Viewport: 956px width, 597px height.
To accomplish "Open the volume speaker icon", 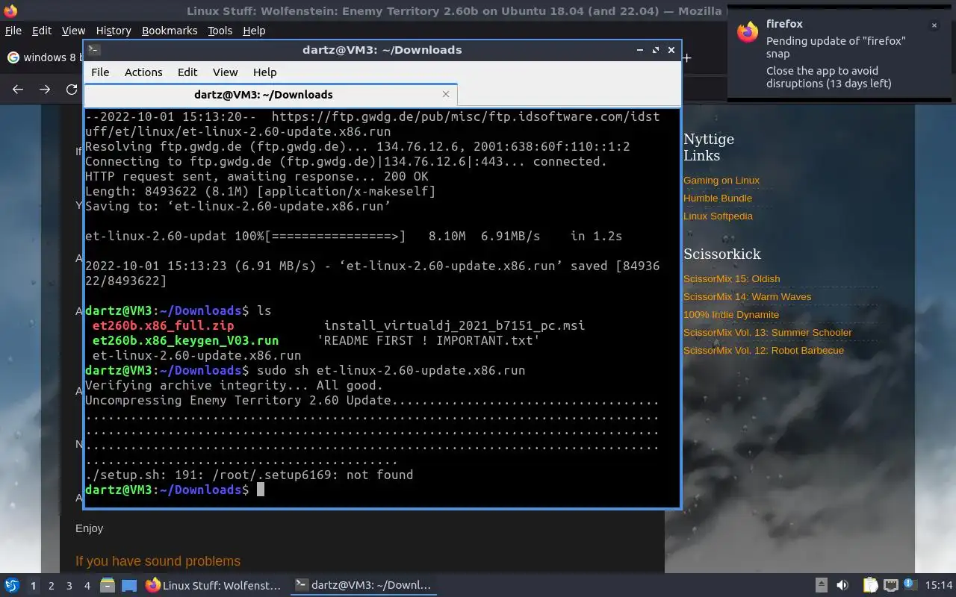I will [x=842, y=586].
